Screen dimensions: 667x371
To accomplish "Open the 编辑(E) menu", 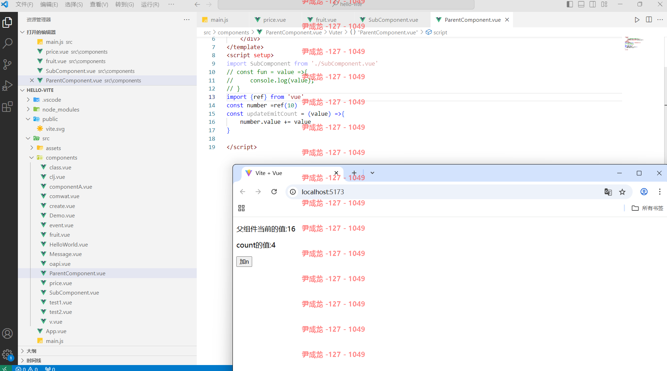I will point(49,4).
